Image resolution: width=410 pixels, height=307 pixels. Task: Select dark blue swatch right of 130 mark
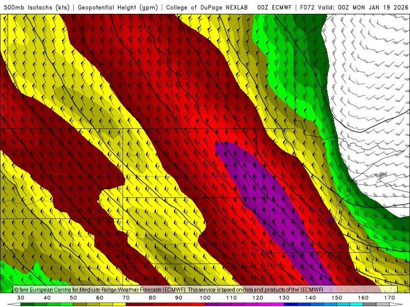291,304
